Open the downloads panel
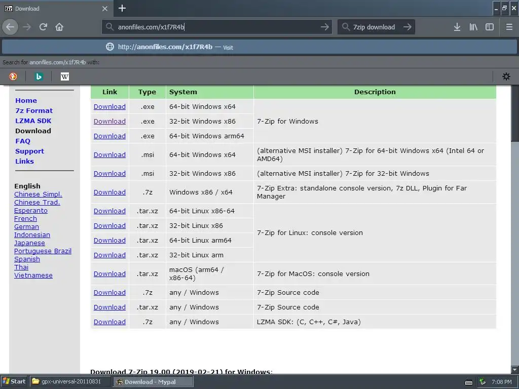 point(457,27)
